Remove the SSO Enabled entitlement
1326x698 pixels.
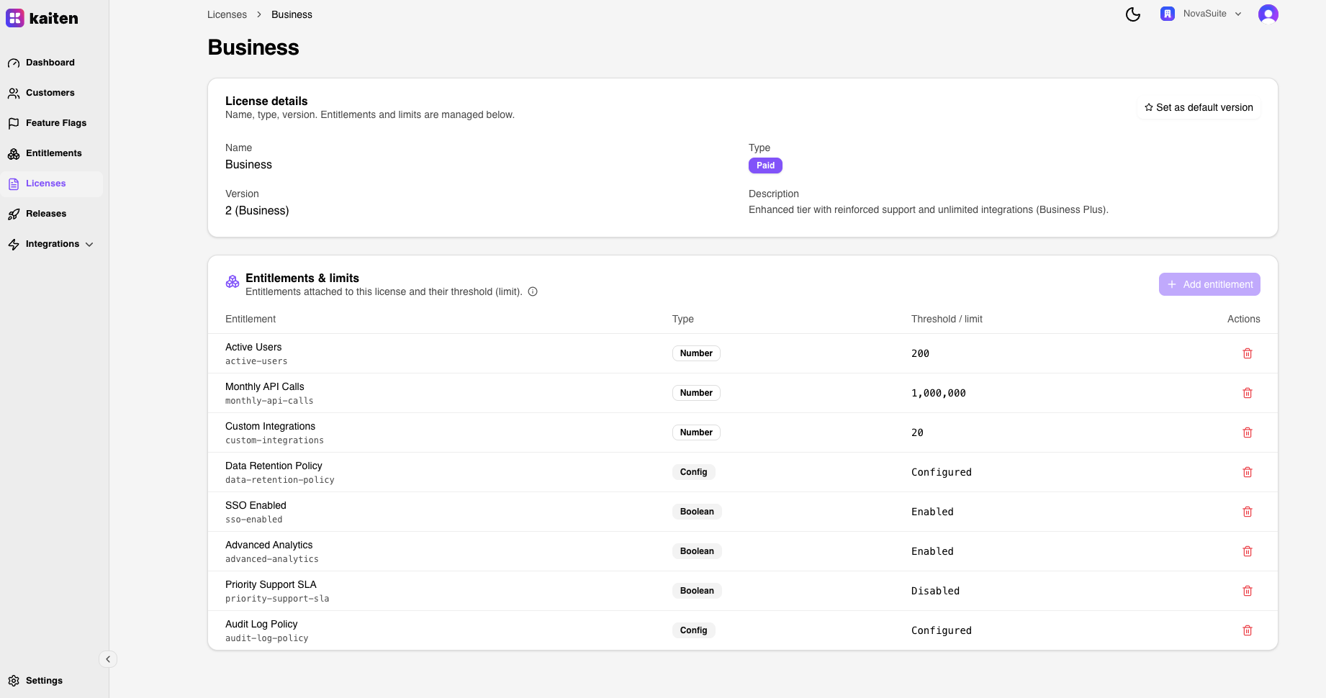coord(1247,512)
